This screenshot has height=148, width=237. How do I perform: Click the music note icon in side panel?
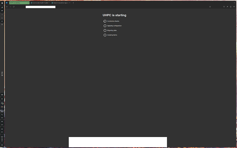(2, 7)
